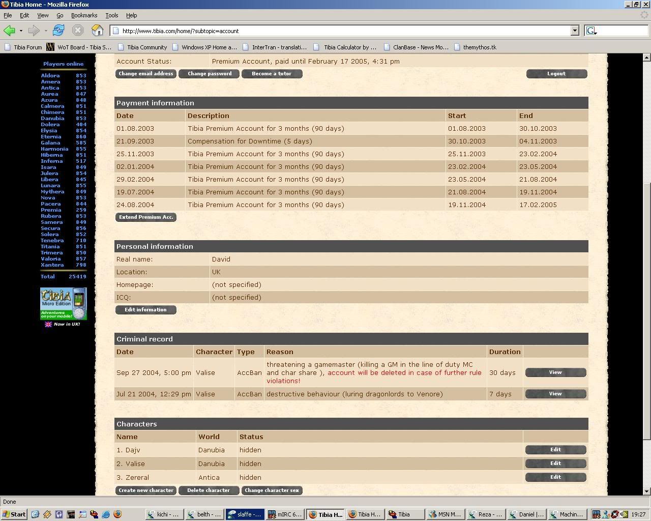Click the page vertical scrollbar thumb
Screen dimensions: 651x521
point(647,310)
